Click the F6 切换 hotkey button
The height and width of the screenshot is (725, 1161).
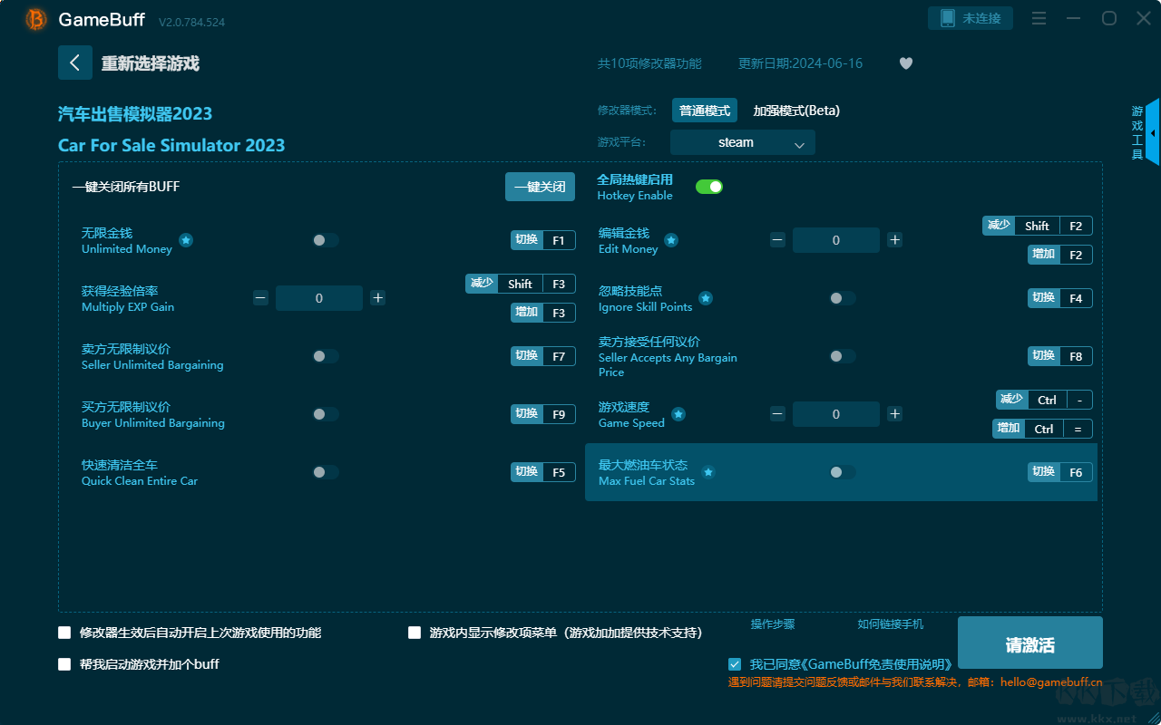coord(1060,472)
